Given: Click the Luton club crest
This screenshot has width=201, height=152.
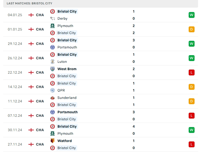Looking at the screenshot, I should point(53,62).
